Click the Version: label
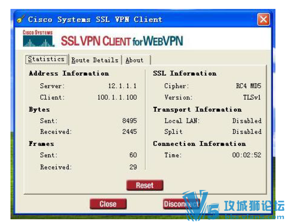Viewport: 287px width, 224px height. (x=178, y=97)
